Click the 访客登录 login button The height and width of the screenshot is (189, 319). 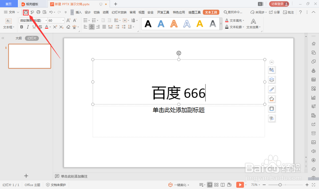[x=279, y=4]
